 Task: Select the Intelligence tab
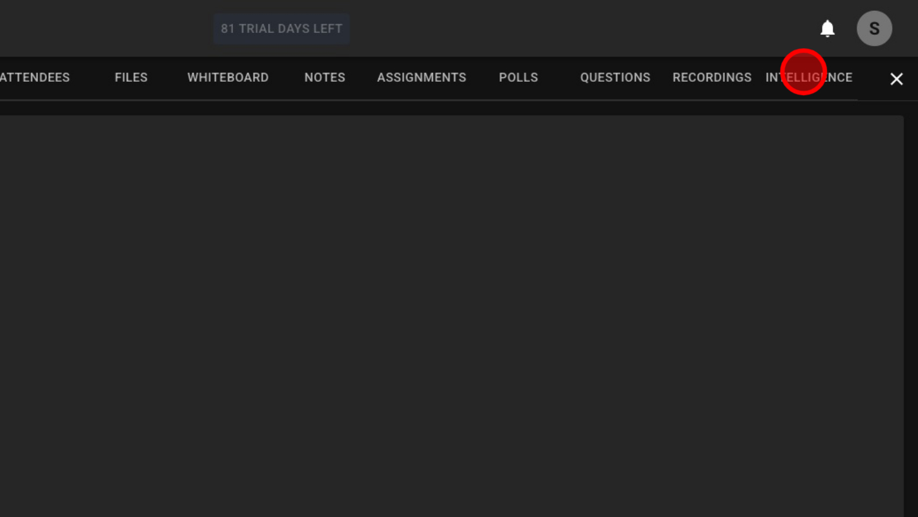click(x=809, y=77)
